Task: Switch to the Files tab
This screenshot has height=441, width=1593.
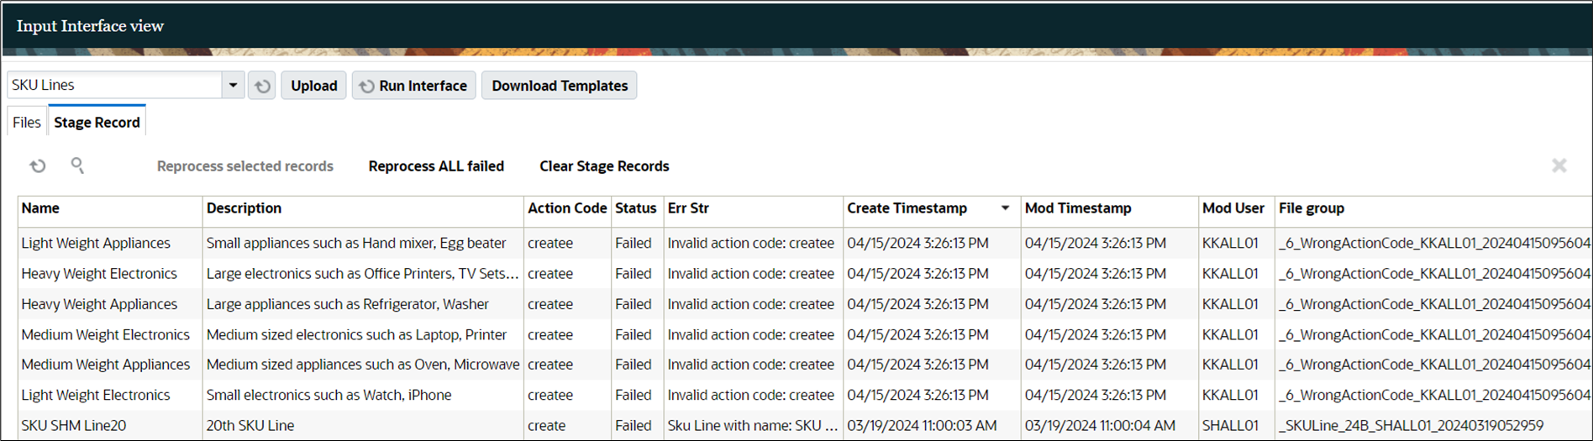Action: [27, 122]
